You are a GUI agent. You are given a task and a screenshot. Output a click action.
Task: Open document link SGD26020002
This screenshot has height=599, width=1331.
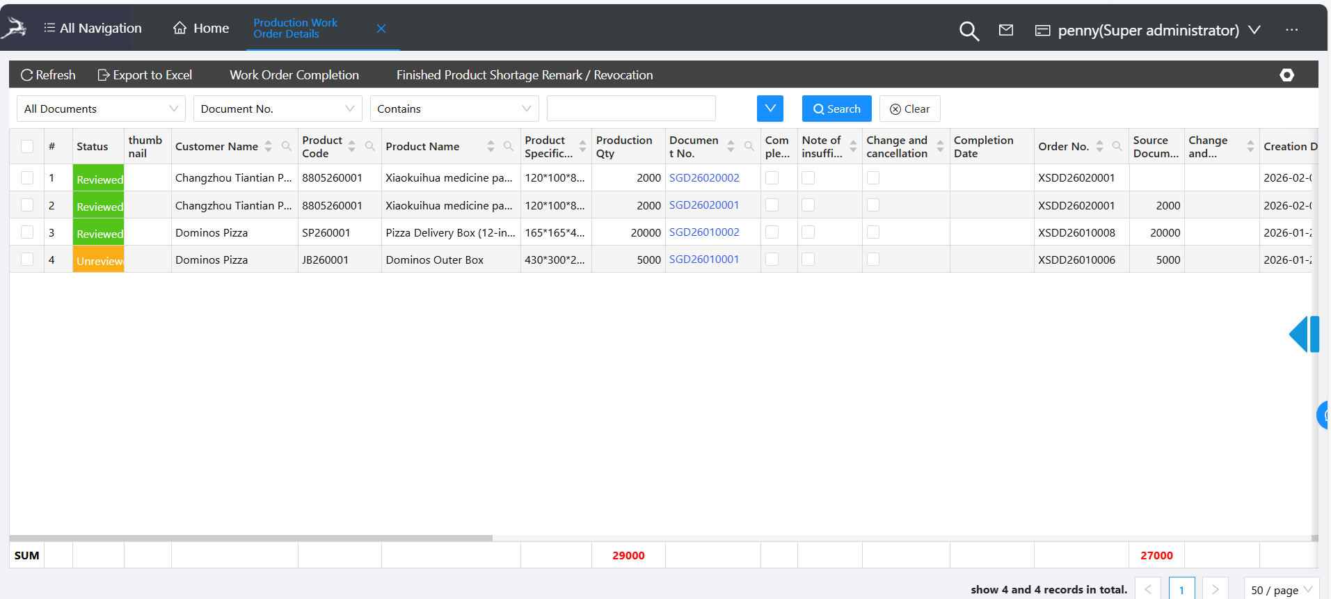[704, 178]
